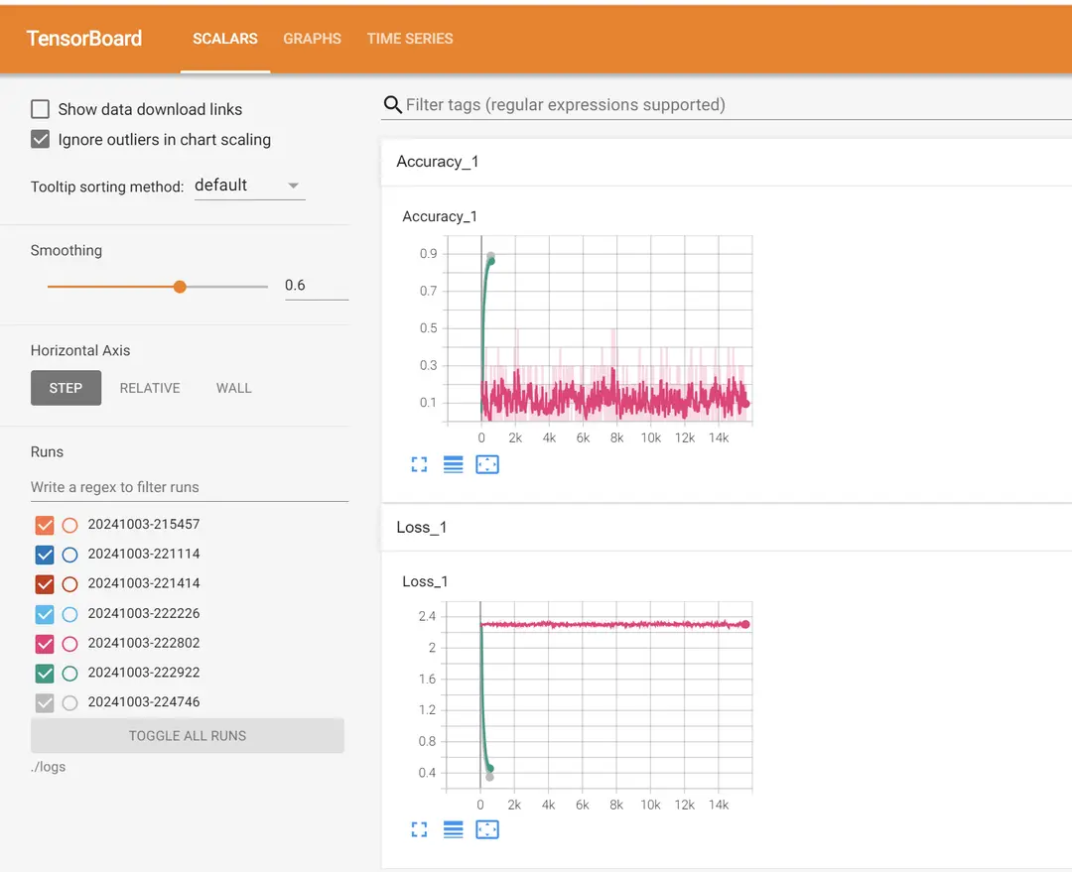Fit domain to data on Accuracy_1
1072x872 pixels.
(487, 464)
